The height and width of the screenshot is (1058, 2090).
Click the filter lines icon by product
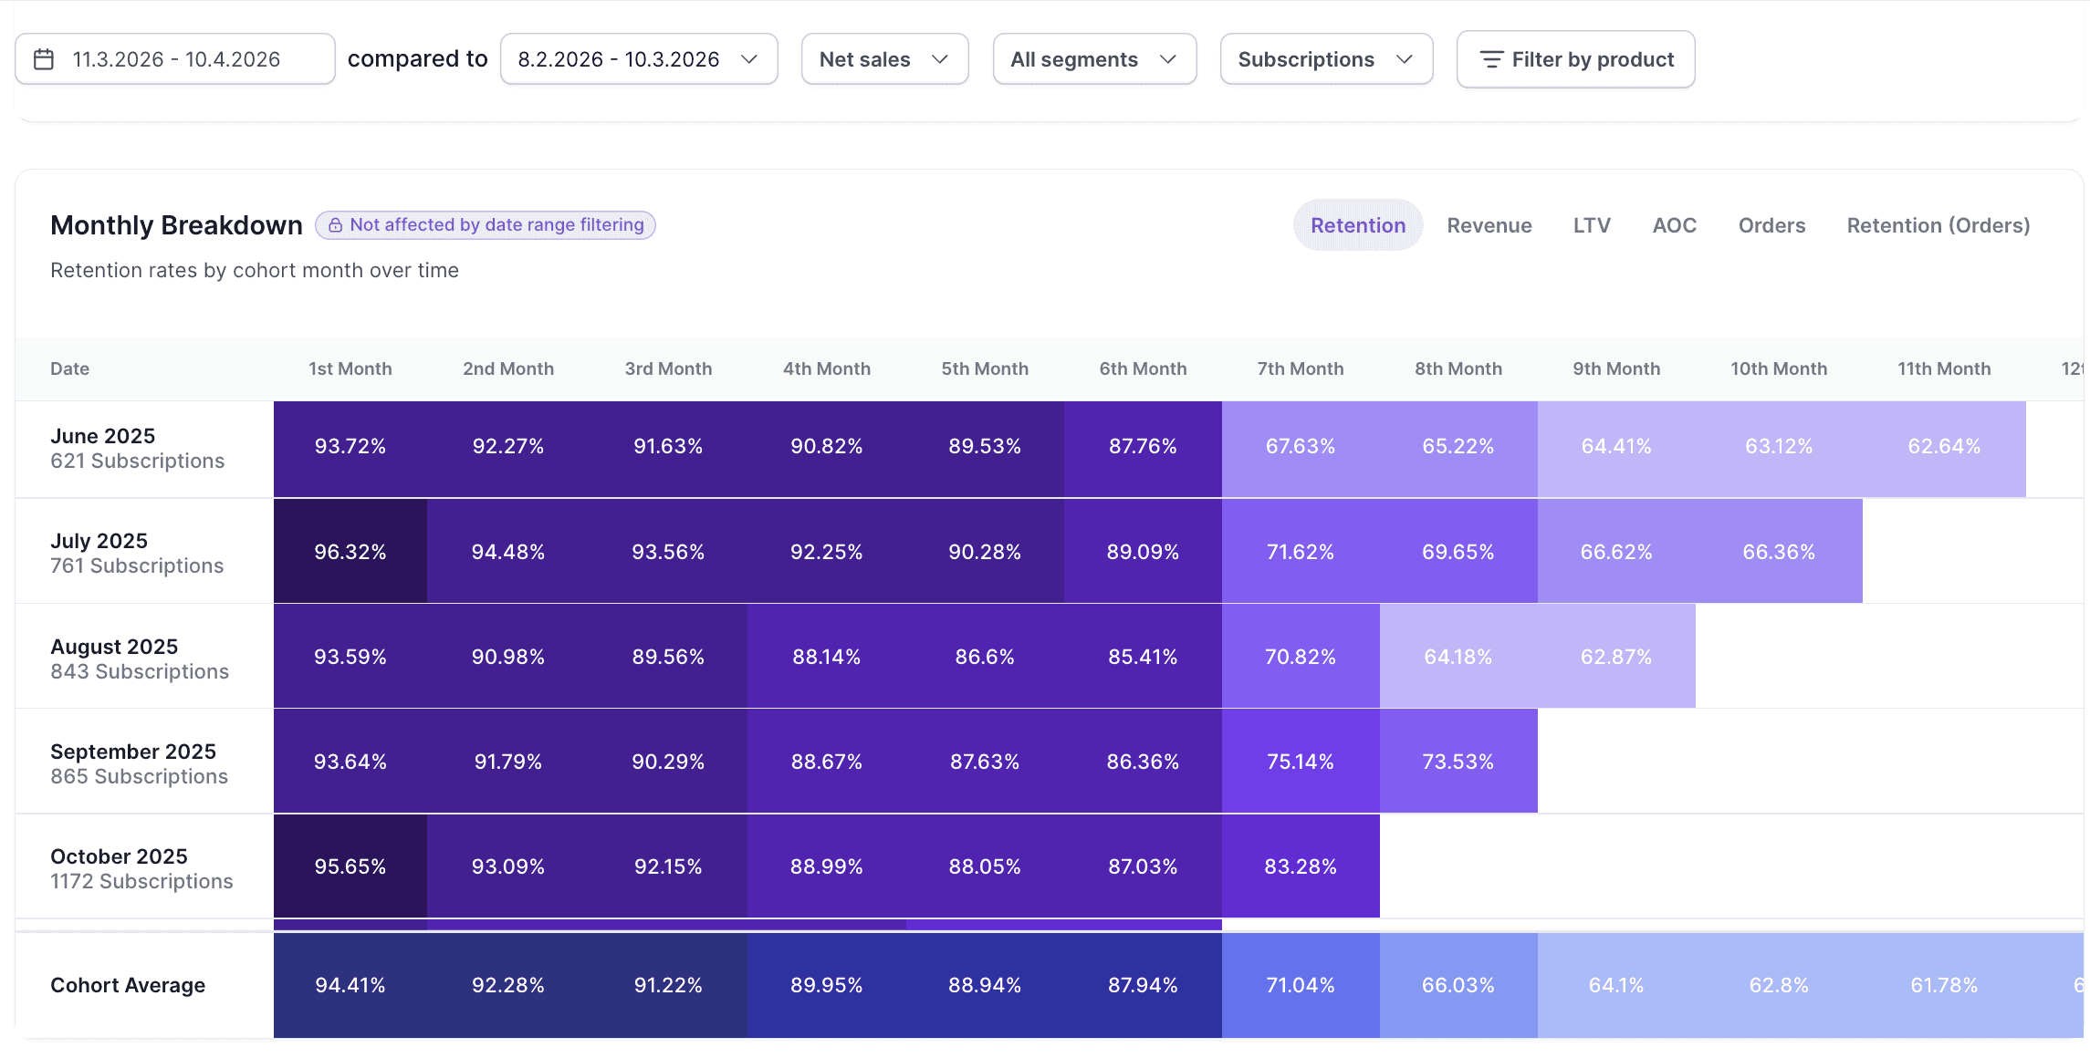click(x=1491, y=59)
